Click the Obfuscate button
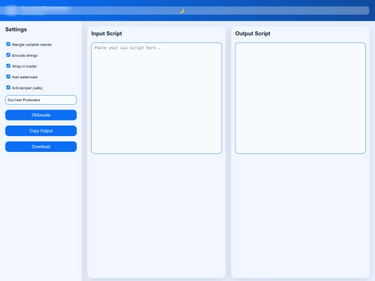Image resolution: width=375 pixels, height=281 pixels. coord(41,115)
